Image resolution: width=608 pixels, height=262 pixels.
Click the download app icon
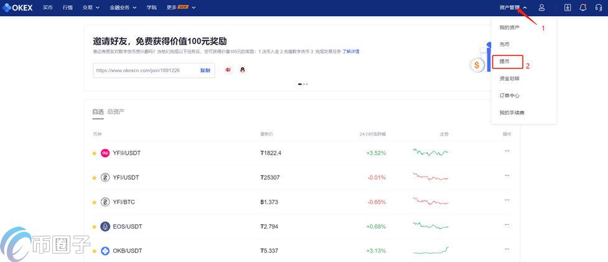(x=567, y=7)
